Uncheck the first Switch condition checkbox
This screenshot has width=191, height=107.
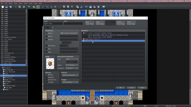coord(47,33)
